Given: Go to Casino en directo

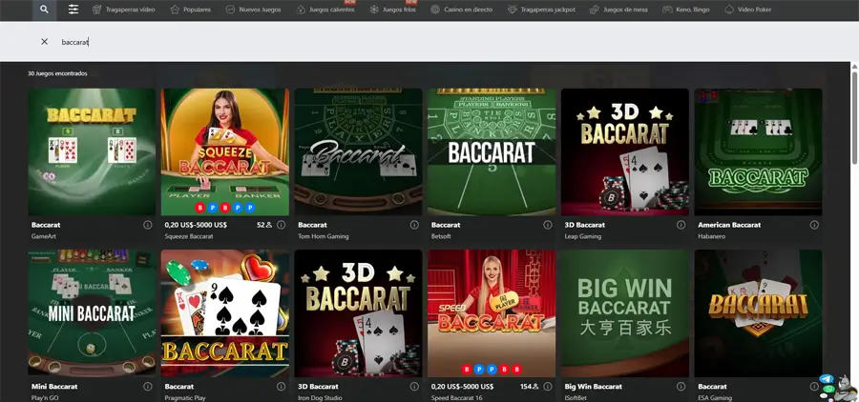Looking at the screenshot, I should [461, 10].
